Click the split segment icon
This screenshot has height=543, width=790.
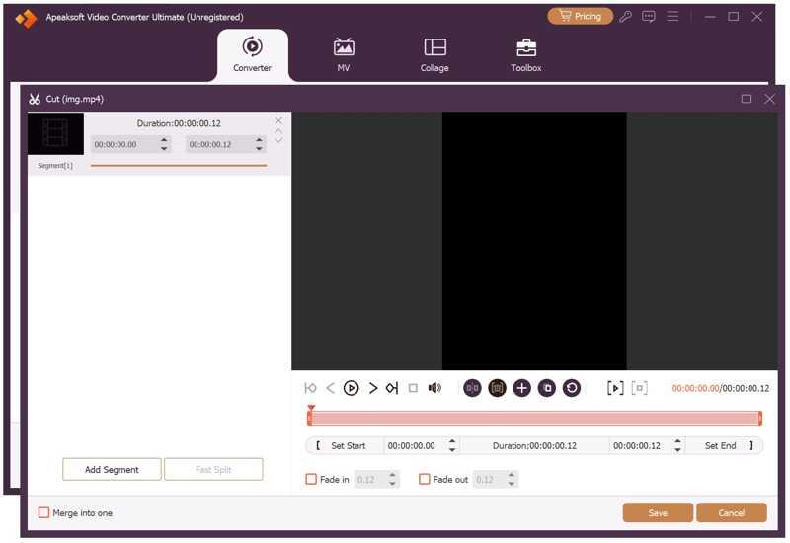tap(472, 388)
